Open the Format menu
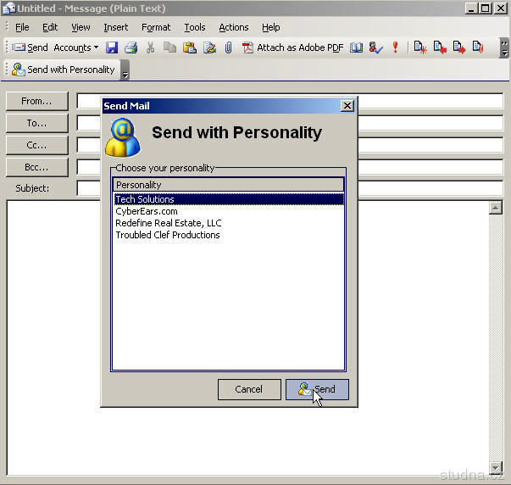511x485 pixels. click(x=156, y=27)
